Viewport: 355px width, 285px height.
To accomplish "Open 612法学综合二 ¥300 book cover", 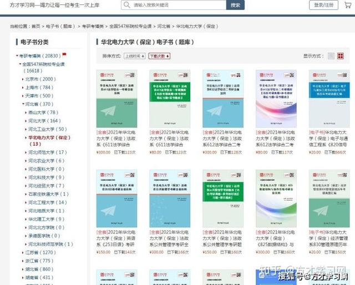I will point(223,99).
